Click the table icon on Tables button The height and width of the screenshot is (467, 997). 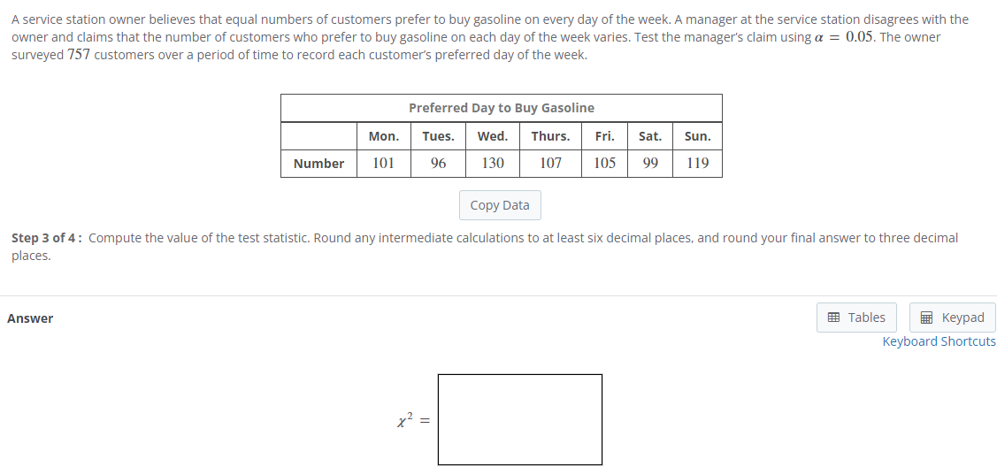click(833, 317)
